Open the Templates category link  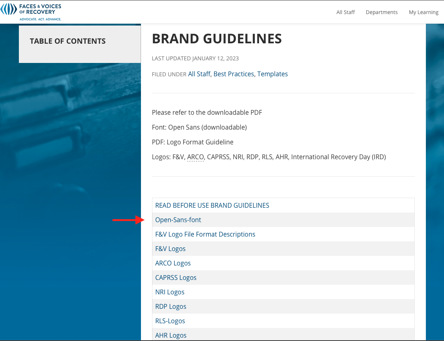[272, 74]
